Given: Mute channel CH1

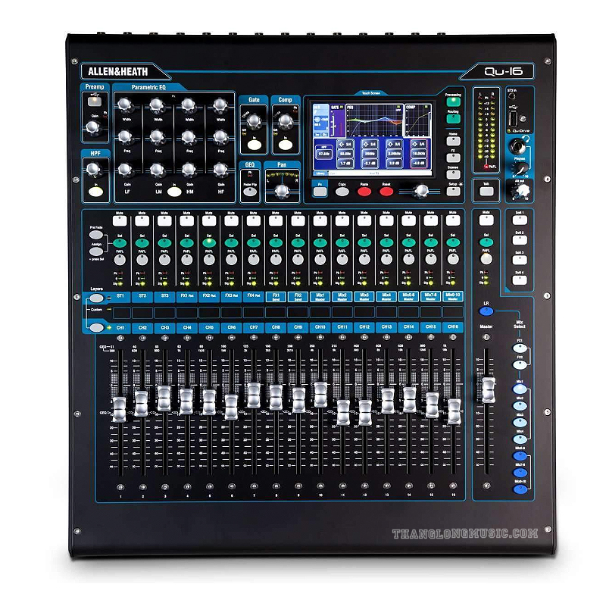Looking at the screenshot, I should (120, 220).
